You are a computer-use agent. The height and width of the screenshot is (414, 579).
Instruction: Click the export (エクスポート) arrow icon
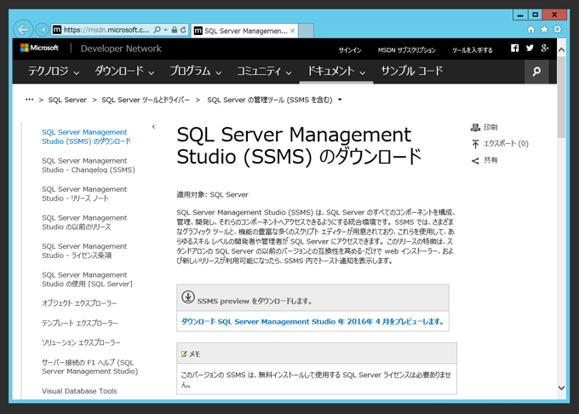click(475, 144)
